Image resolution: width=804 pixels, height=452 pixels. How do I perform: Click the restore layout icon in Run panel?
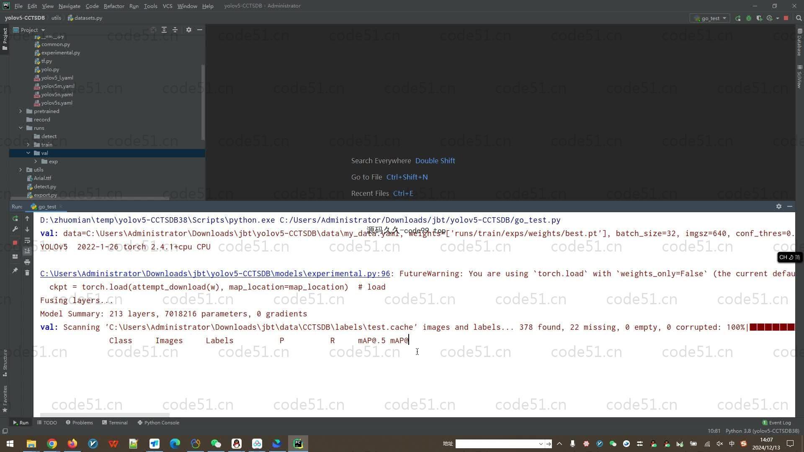click(x=15, y=257)
